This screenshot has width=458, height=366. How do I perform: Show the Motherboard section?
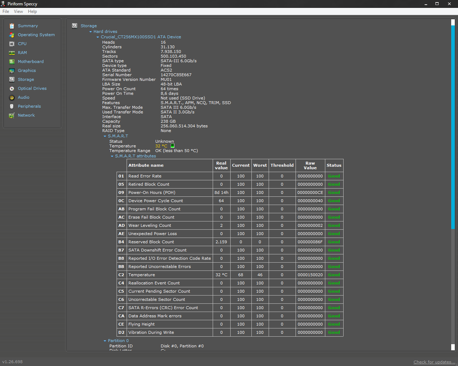[x=31, y=62]
